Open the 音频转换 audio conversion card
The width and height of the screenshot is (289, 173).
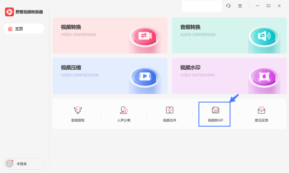229,35
